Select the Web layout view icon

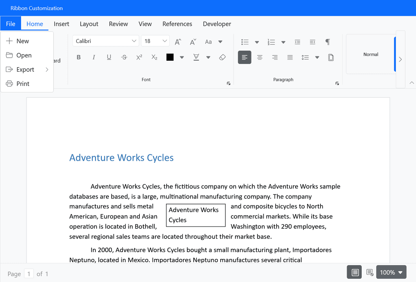370,272
